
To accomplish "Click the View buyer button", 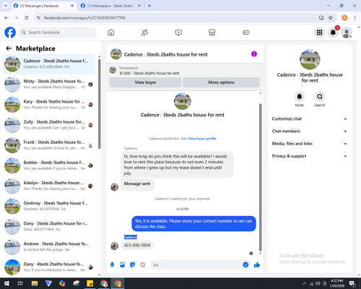I will point(145,82).
